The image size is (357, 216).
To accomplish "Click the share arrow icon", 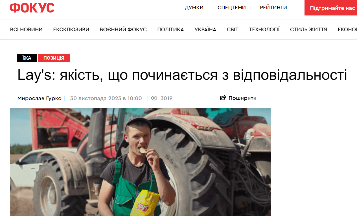I will coord(223,98).
